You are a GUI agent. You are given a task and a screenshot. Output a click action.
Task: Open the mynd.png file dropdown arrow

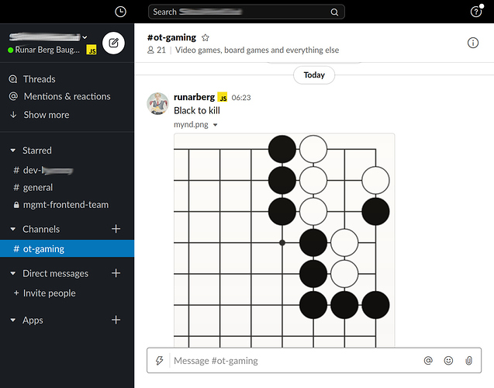pos(216,125)
